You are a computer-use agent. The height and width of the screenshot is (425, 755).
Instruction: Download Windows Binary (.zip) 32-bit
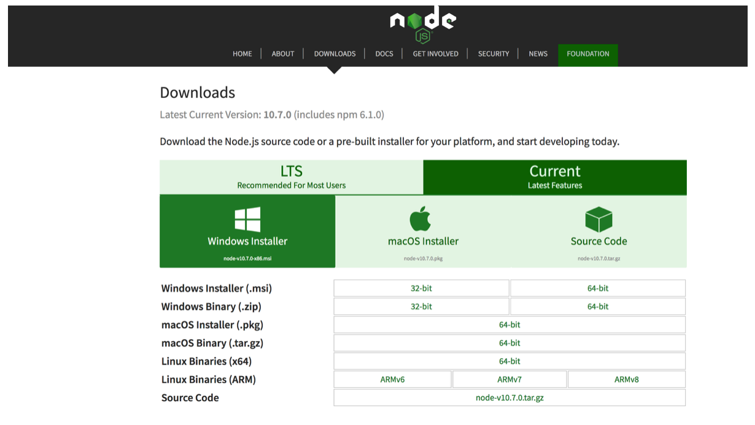[x=421, y=307]
